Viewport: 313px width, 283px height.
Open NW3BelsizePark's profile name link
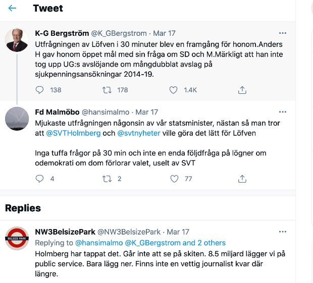click(65, 232)
